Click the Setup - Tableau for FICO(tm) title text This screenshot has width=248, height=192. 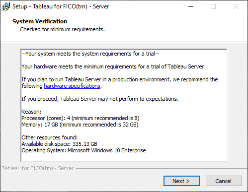61,6
